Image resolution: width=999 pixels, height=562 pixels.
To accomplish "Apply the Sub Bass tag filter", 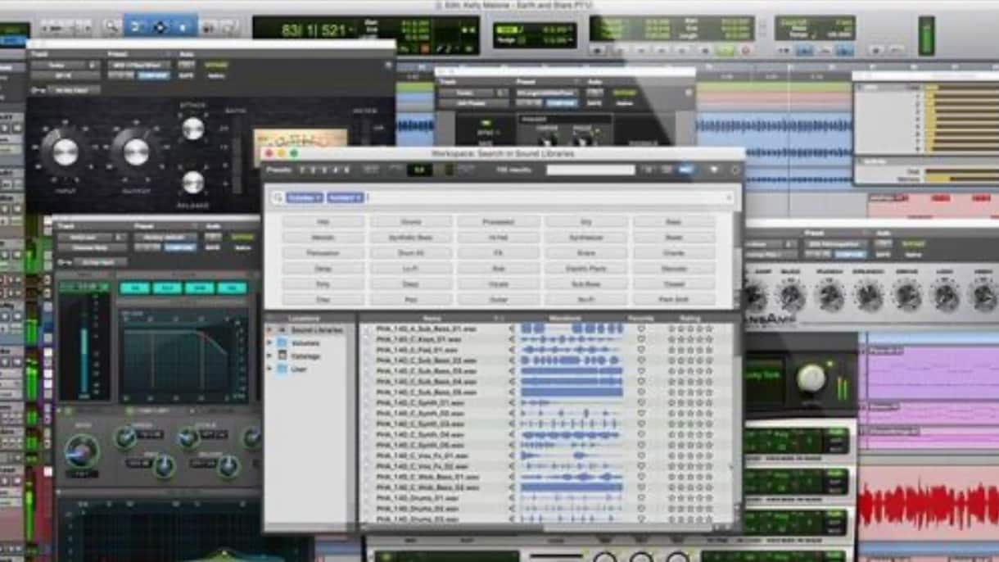I will click(586, 284).
